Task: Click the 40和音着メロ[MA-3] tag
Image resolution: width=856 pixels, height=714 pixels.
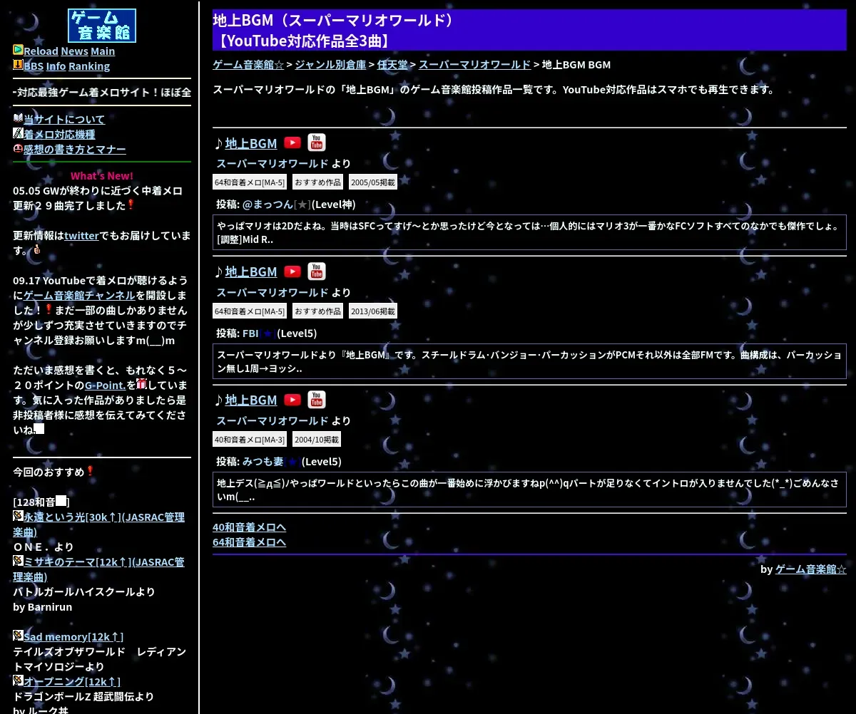Action: tap(250, 439)
